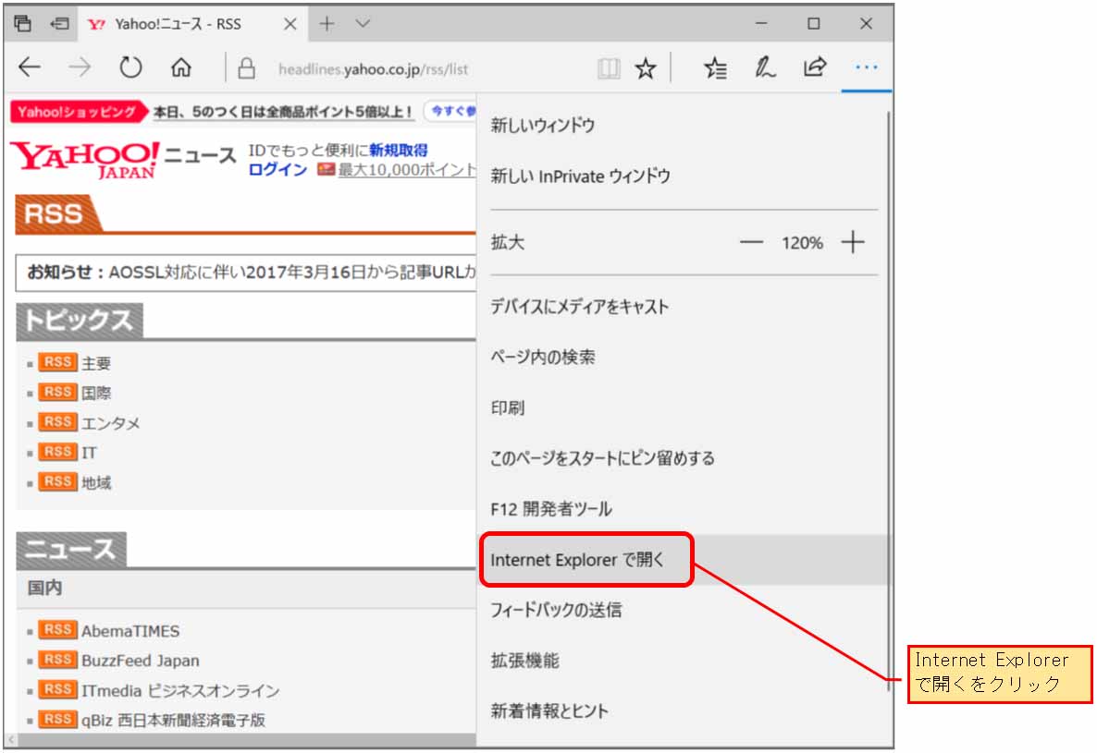Click RSS icon next to 地域
The width and height of the screenshot is (1097, 753).
click(57, 482)
